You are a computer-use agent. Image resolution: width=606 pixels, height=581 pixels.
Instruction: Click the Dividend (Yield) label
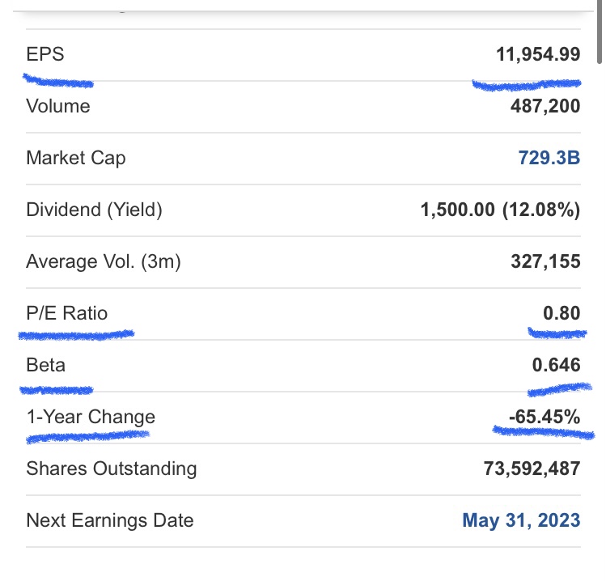click(94, 210)
